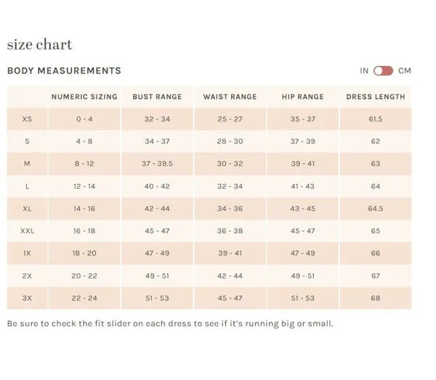Click the size chart heading
Image resolution: width=436 pixels, height=380 pixels.
tap(39, 44)
